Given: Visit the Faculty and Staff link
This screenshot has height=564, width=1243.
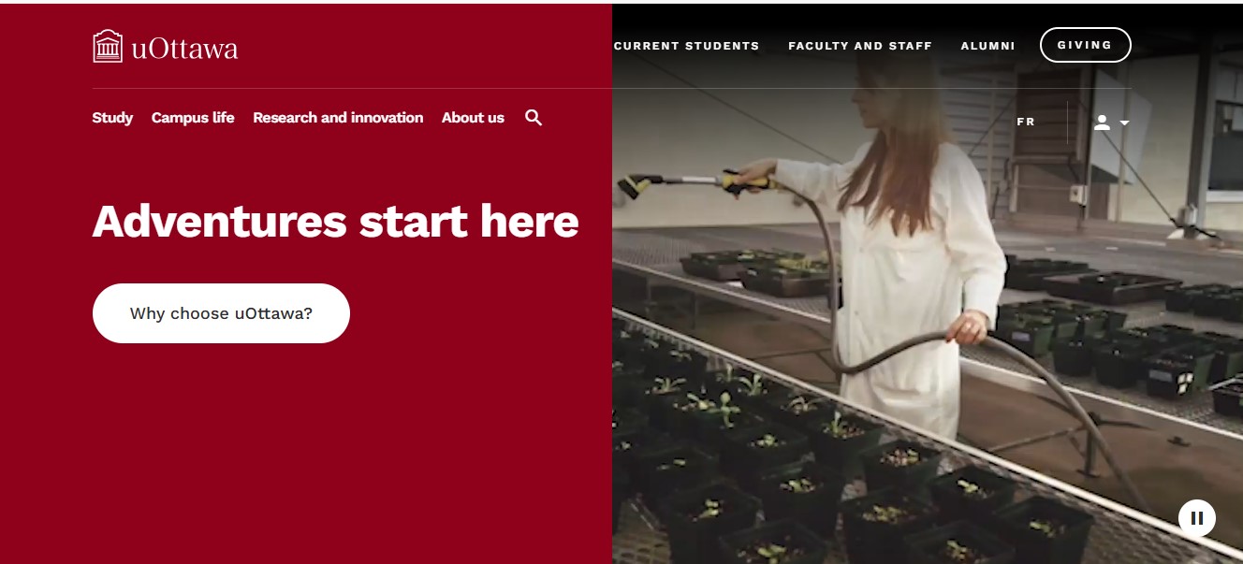Looking at the screenshot, I should click(860, 46).
